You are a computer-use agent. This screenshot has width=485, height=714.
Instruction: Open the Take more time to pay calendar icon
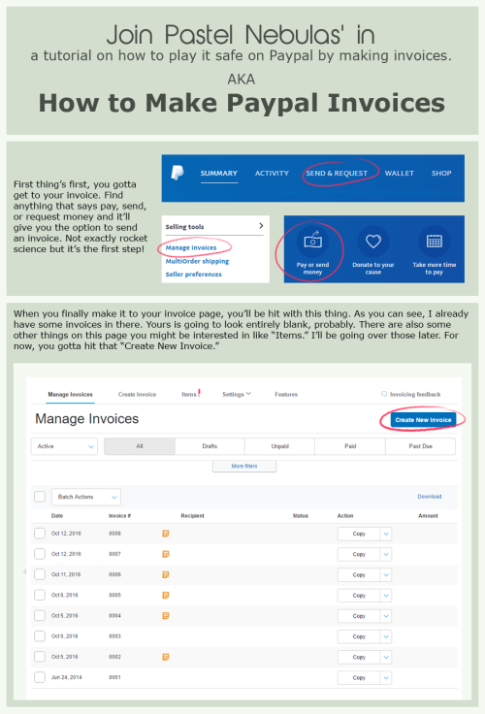coord(434,242)
